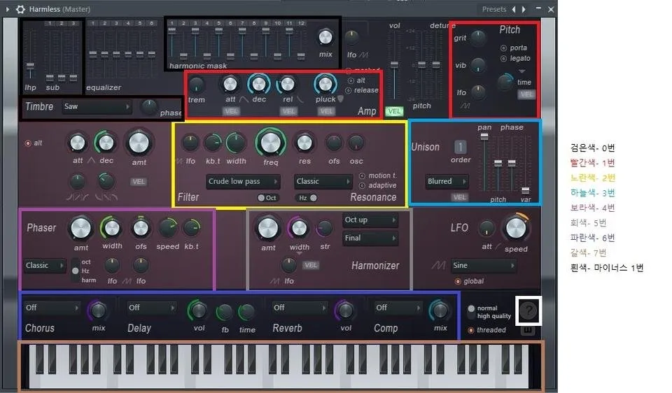Click the waveform icon beside top lfo label

(x=363, y=55)
